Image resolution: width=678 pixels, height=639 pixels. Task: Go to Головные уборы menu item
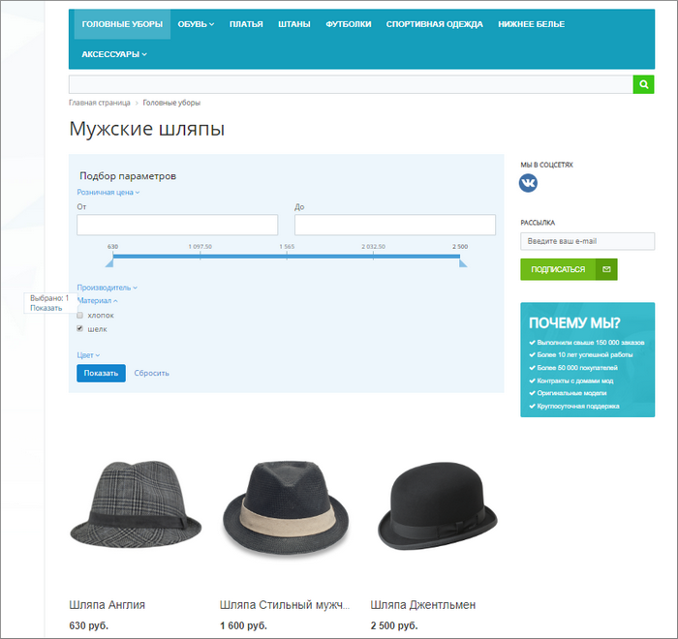122,24
